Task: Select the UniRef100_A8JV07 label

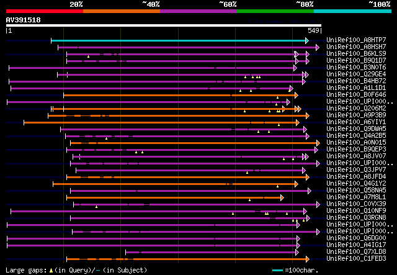Action: (x=356, y=156)
